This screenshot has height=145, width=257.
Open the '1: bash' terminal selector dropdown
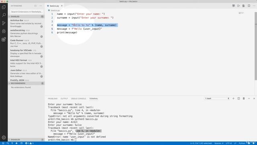pyautogui.click(x=217, y=98)
